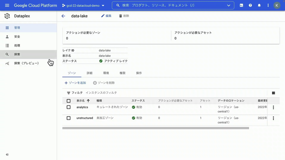Open the three-dot actions menu for analytics row

click(x=273, y=107)
